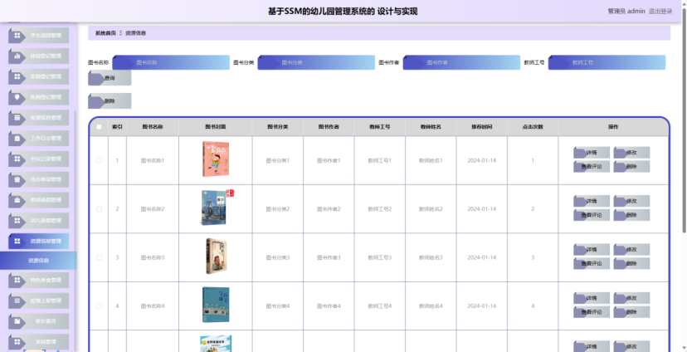The image size is (687, 352).
Task: Click the briefcase icon beside 教师请假管理
Action: pos(17,200)
